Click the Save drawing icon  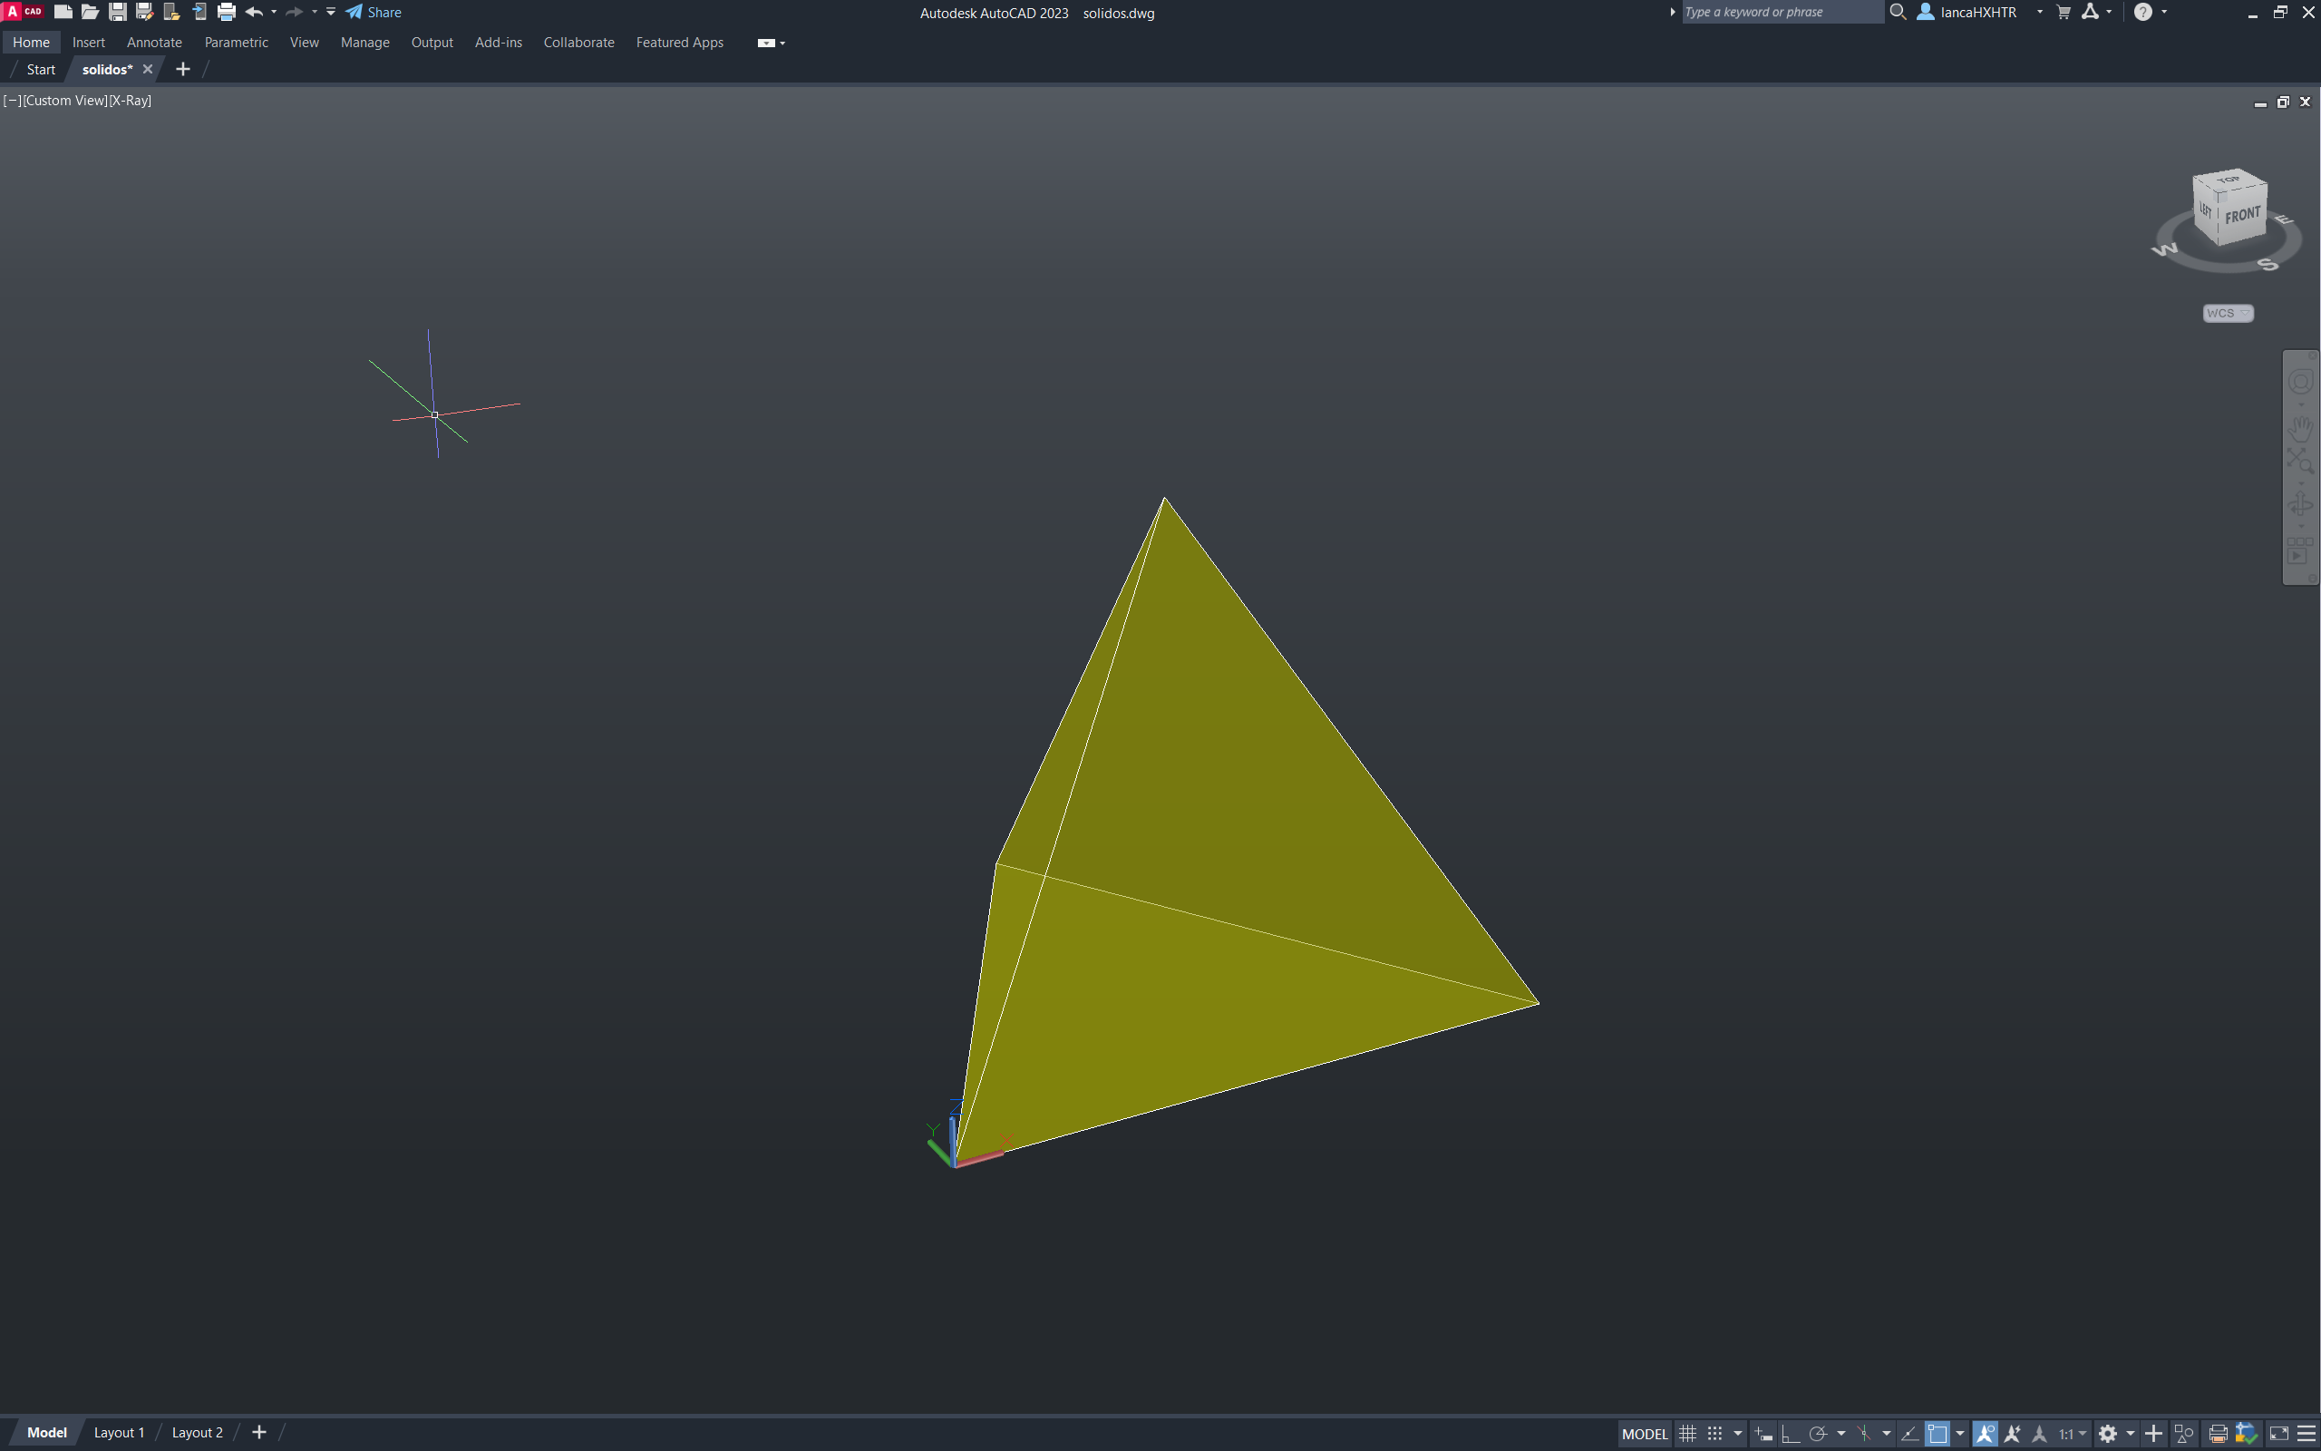point(117,13)
